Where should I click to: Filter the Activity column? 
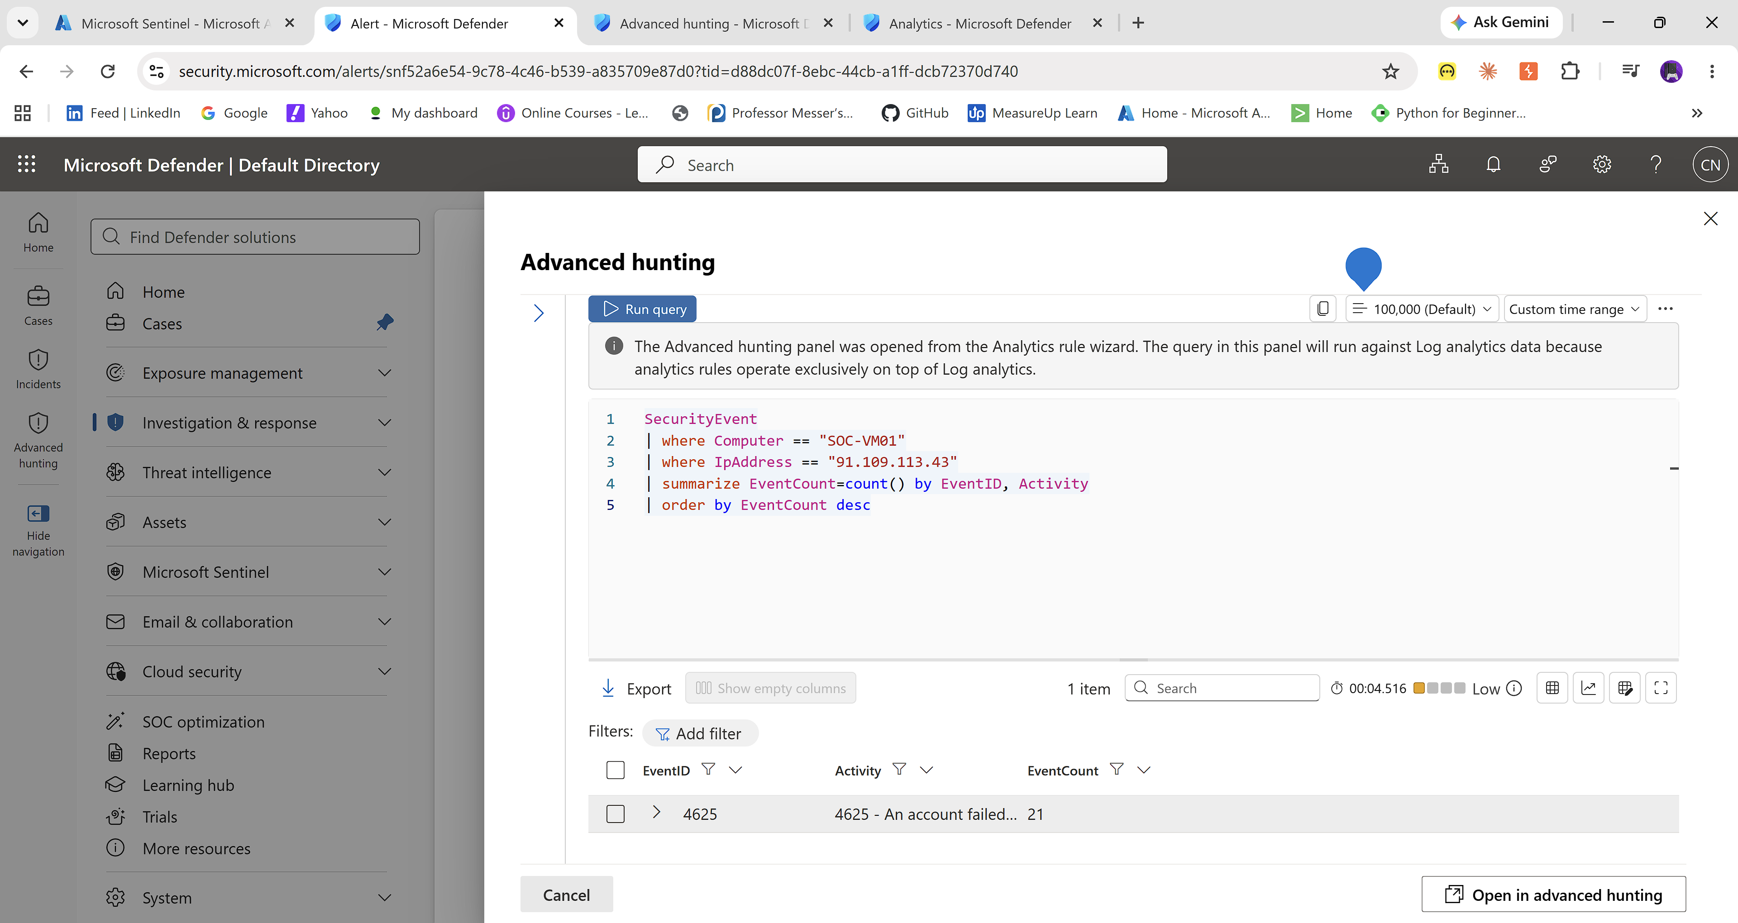(899, 769)
